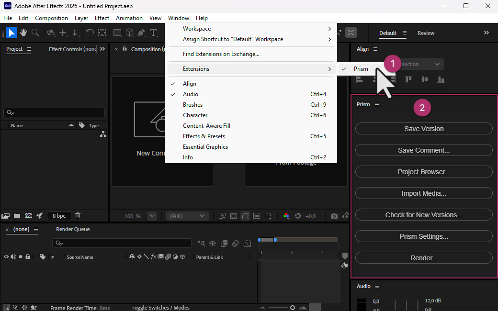The height and width of the screenshot is (311, 498).
Task: Click the Check for New Versions button
Action: [423, 214]
